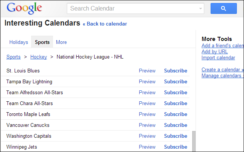
Task: Subscribe to Washington Capitals calendar
Action: pyautogui.click(x=175, y=136)
